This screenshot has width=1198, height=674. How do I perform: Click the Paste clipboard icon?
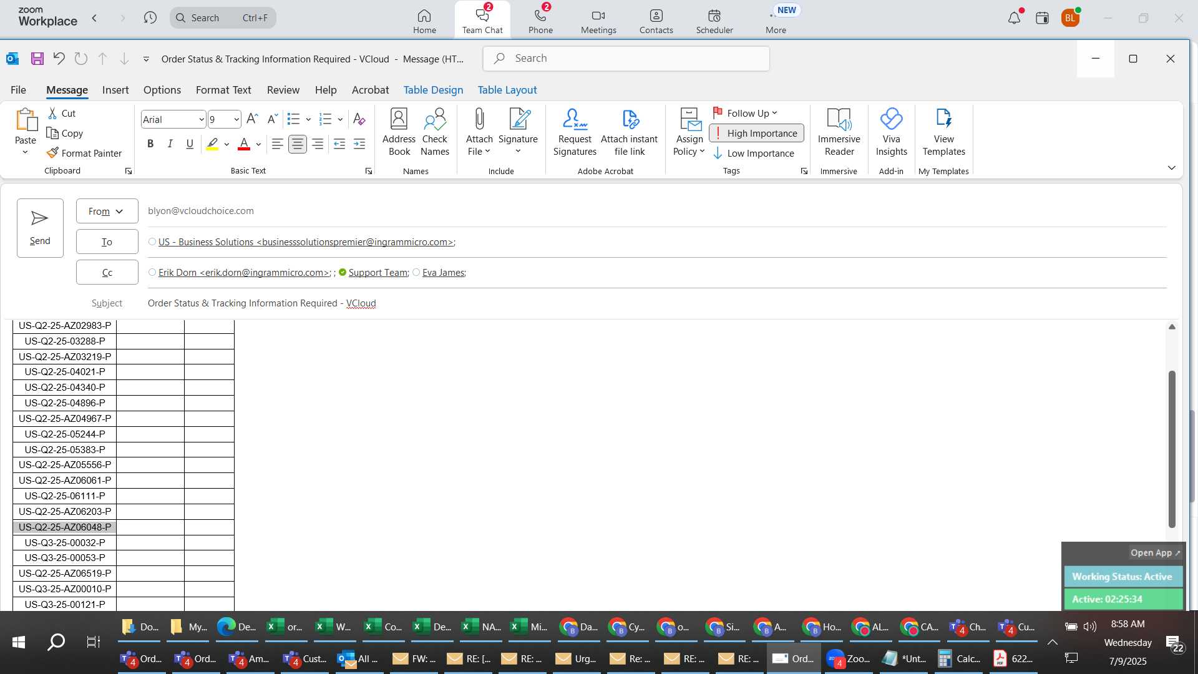click(26, 120)
